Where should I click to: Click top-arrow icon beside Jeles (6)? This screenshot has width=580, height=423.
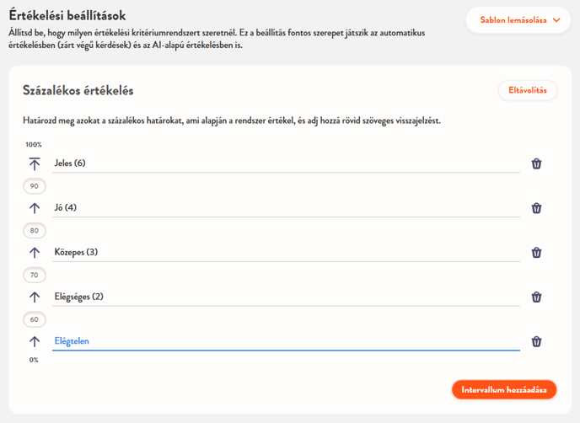[x=35, y=163]
